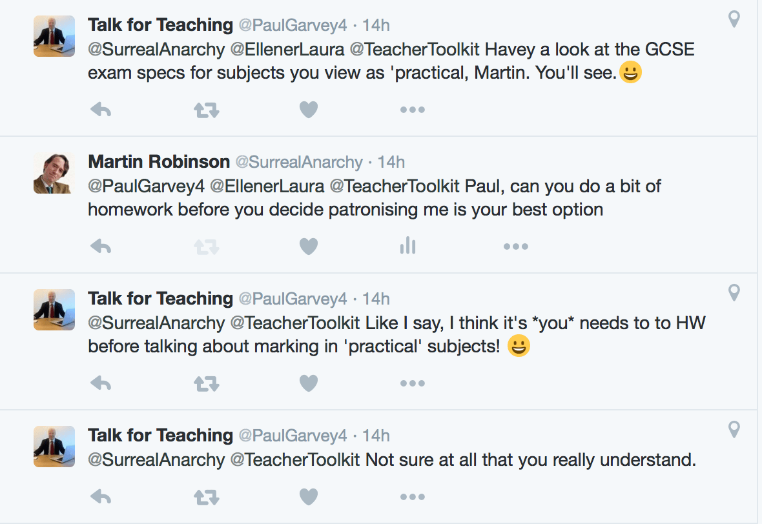The image size is (762, 524).
Task: Like Martin Robinson's tweet
Action: pos(309,246)
